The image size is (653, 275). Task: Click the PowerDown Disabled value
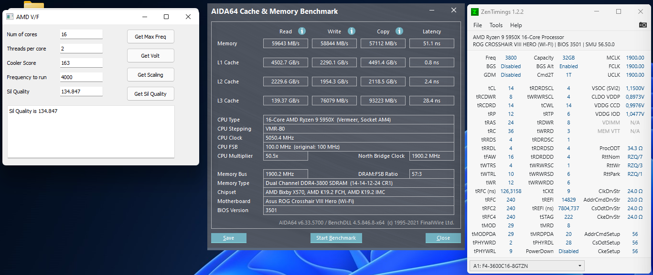pyautogui.click(x=568, y=251)
